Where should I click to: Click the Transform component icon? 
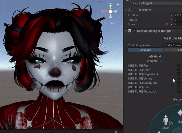click(x=130, y=10)
